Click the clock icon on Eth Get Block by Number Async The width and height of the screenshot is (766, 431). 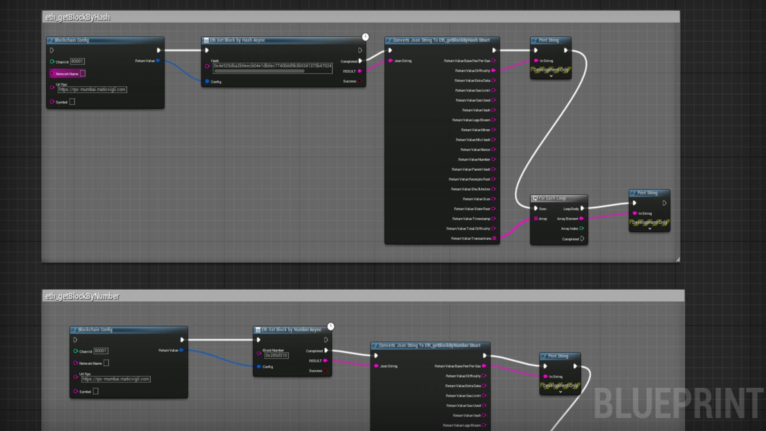[331, 326]
